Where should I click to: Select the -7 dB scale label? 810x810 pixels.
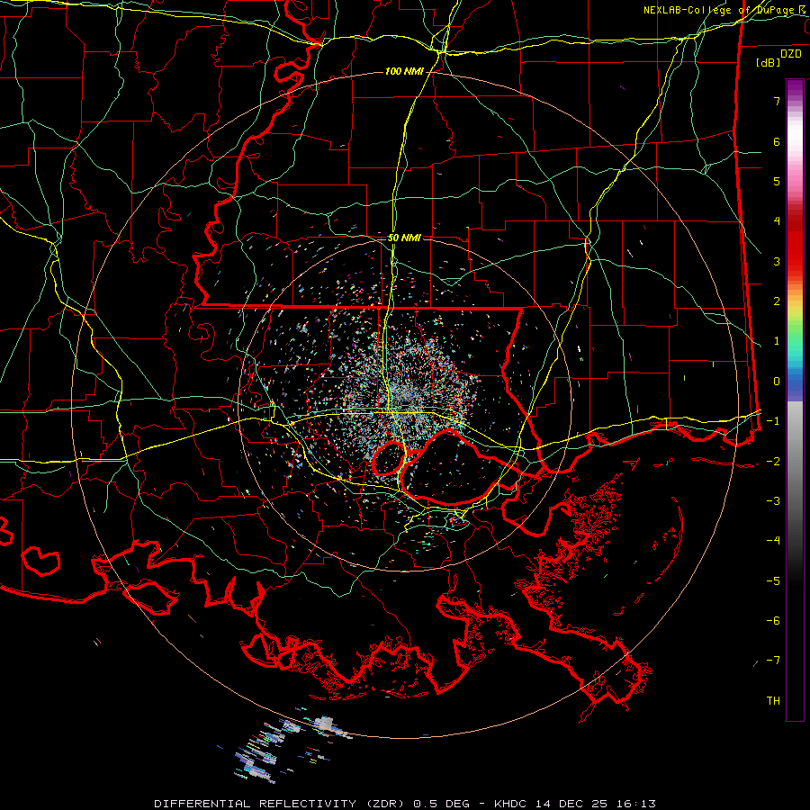point(773,661)
